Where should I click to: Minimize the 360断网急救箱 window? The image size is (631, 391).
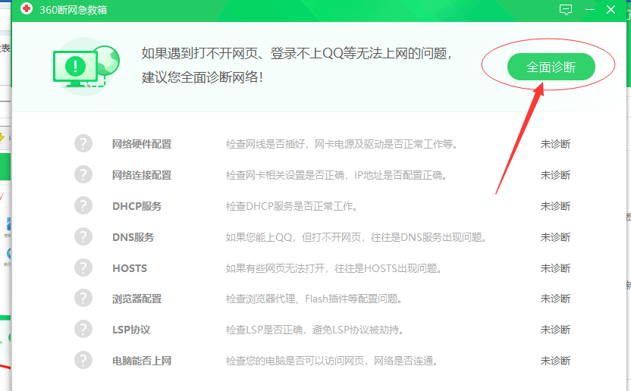tap(589, 9)
